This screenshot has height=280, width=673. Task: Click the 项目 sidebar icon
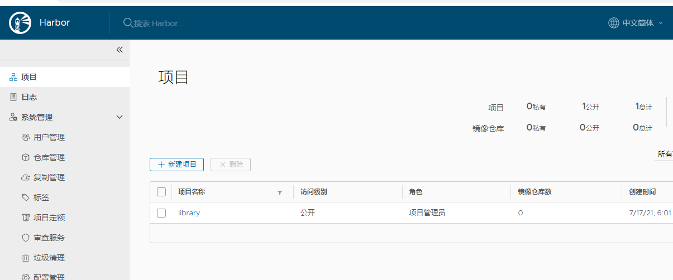point(13,77)
